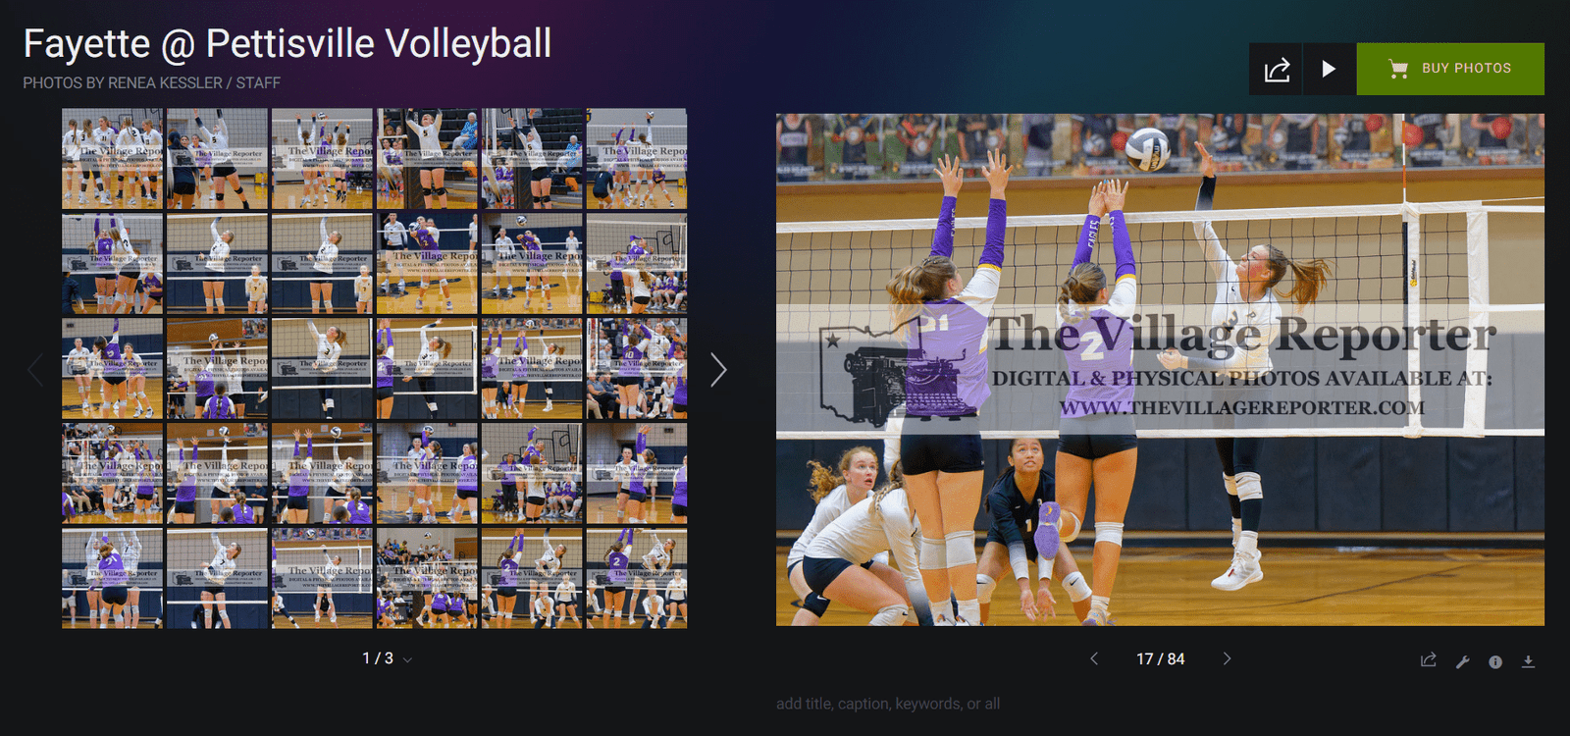This screenshot has width=1570, height=736.
Task: Select the last thumbnail in the top row
Action: [636, 158]
